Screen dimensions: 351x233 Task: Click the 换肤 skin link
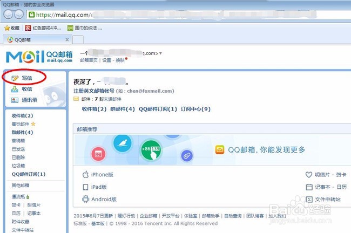pyautogui.click(x=120, y=60)
